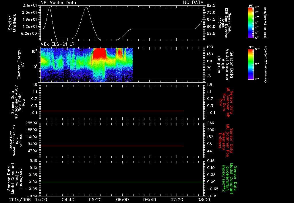Click the 2014/006 date label

(20, 200)
